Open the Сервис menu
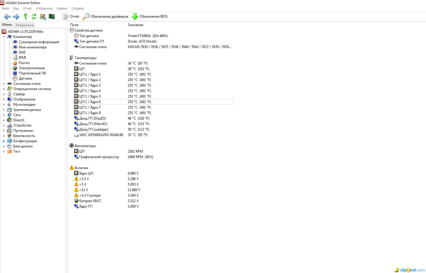 [x=62, y=8]
